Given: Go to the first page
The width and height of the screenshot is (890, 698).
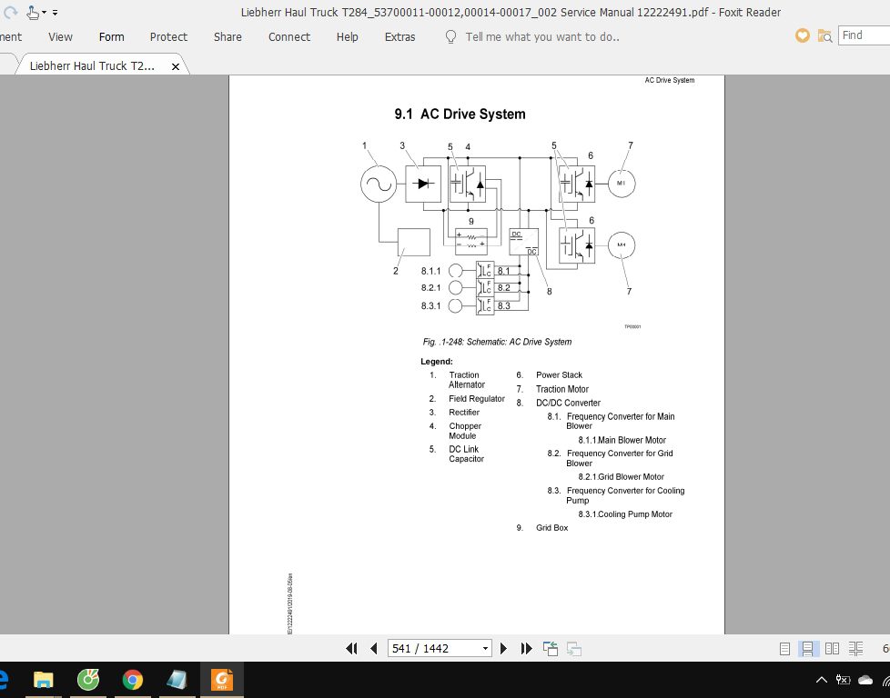Looking at the screenshot, I should [352, 648].
